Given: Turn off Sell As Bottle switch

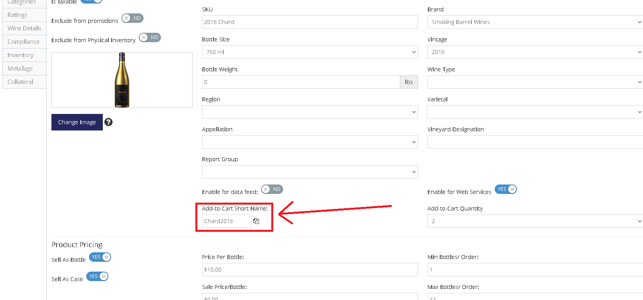Looking at the screenshot, I should (100, 257).
